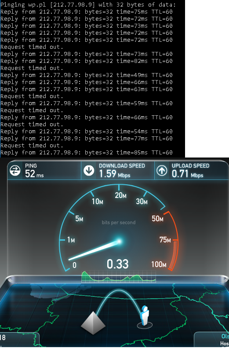Screen dimensions: 229x348
Task: Click the 20M mark on the gauge
Action: pos(120,195)
